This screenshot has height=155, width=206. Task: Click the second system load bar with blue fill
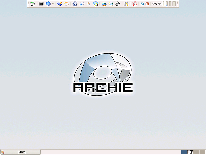[x=167, y=4]
